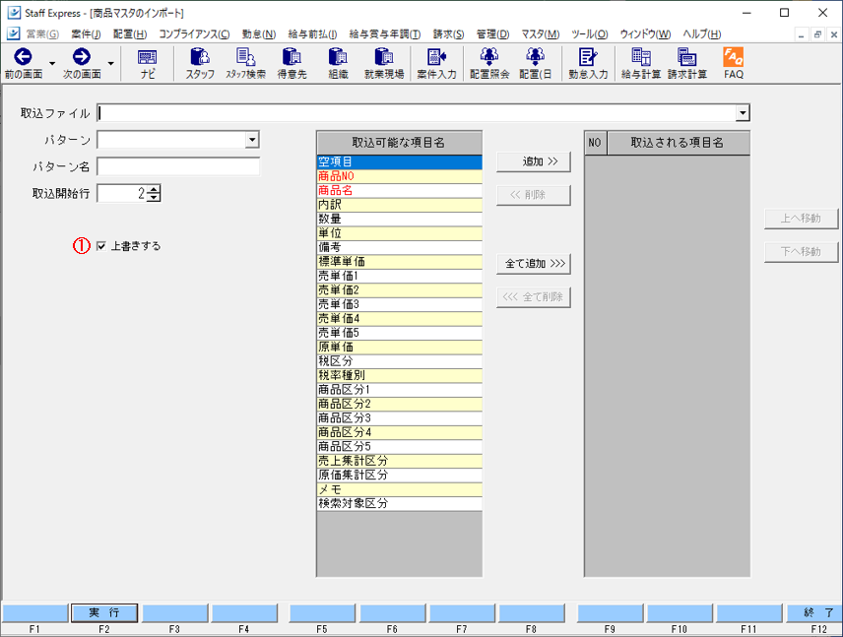
Task: Open the ツール(O) menu
Action: tap(589, 34)
